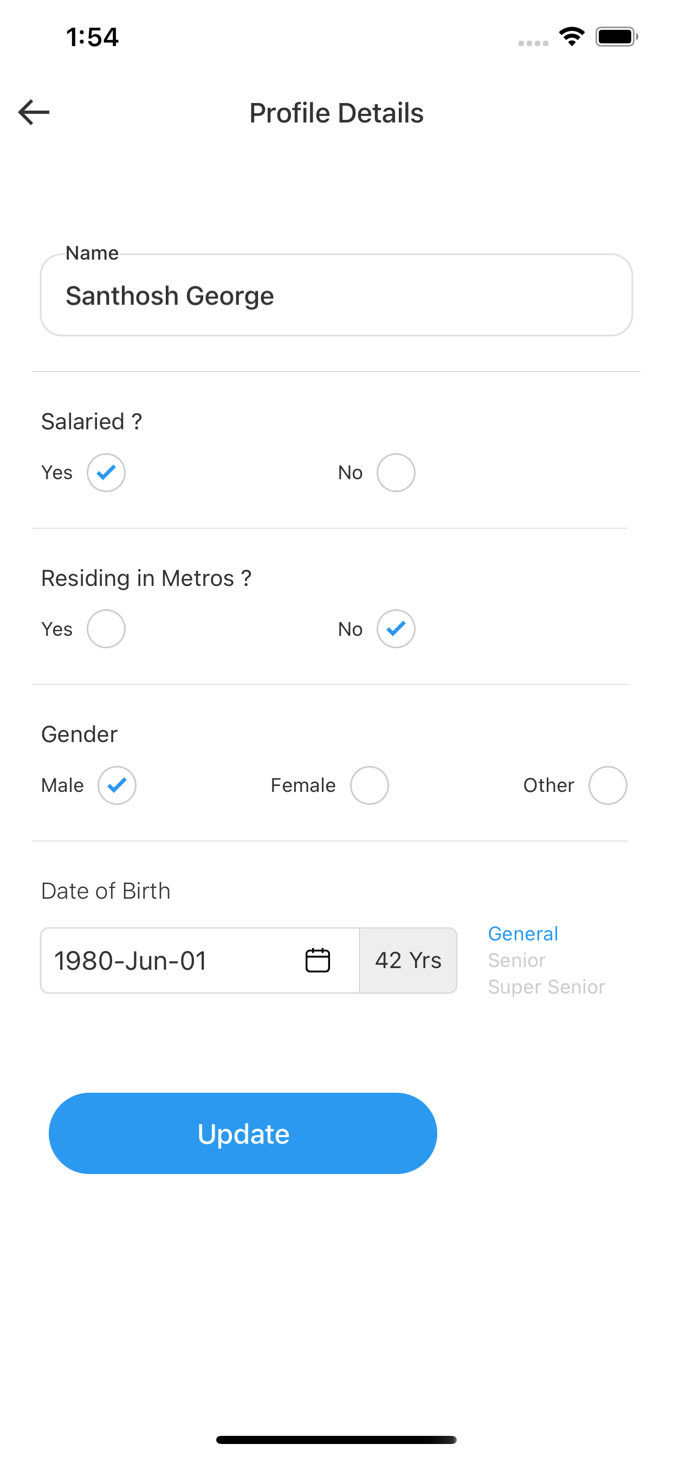Viewport: 673px width, 1457px height.
Task: Tap the 42 Yrs age box
Action: (409, 960)
